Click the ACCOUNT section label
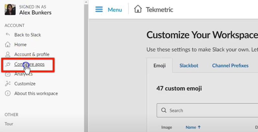Image resolution: width=258 pixels, height=132 pixels. 15,25
